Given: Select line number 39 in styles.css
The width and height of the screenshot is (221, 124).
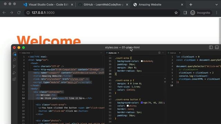Looking at the screenshot, I should pyautogui.click(x=110, y=74).
